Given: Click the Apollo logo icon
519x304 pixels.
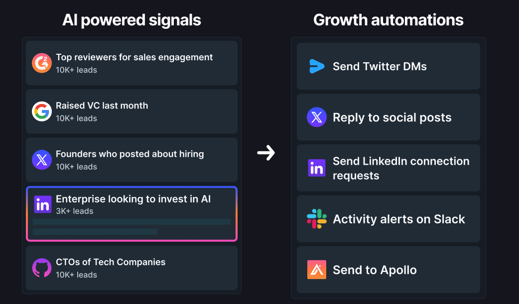Looking at the screenshot, I should pos(317,270).
